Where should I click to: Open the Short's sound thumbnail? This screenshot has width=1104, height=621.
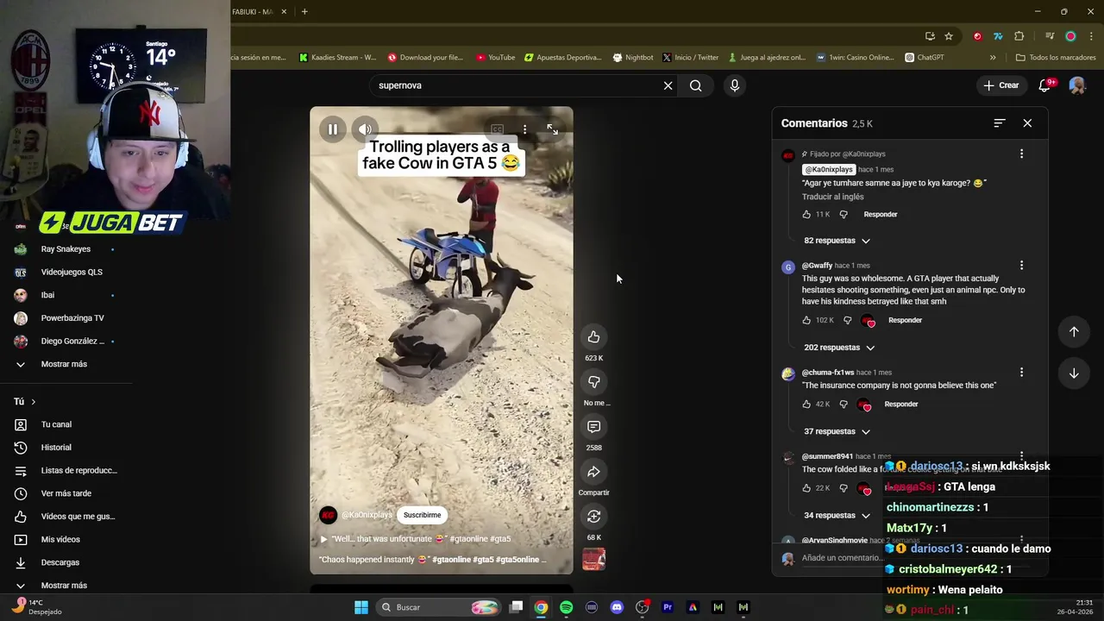[x=593, y=560]
